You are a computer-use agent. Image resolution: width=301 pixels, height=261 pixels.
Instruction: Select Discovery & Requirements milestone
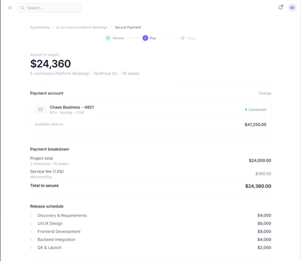tap(62, 215)
